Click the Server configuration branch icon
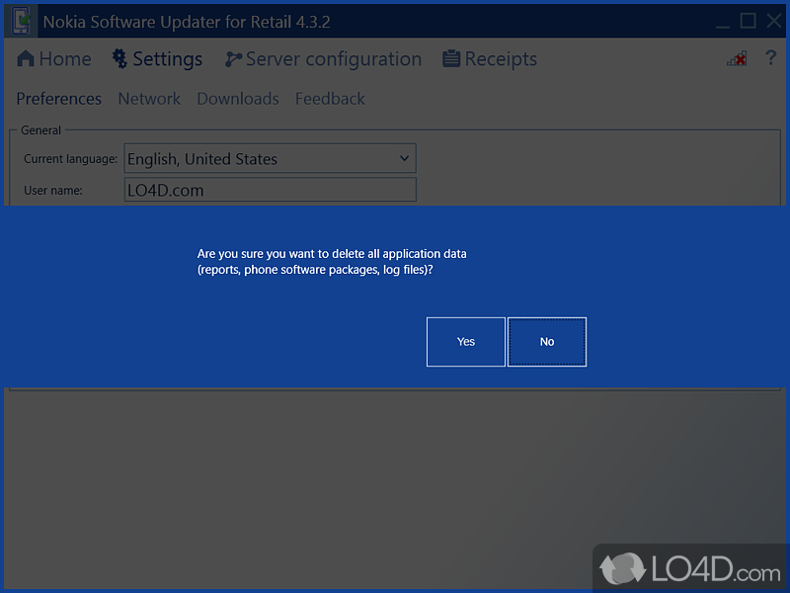 pos(233,59)
